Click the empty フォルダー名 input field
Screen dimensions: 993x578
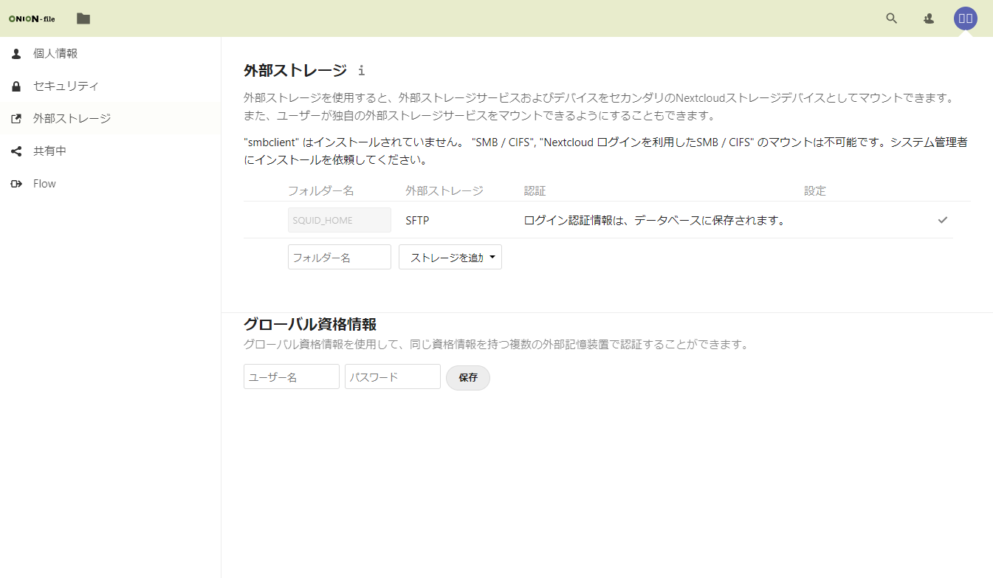click(339, 258)
